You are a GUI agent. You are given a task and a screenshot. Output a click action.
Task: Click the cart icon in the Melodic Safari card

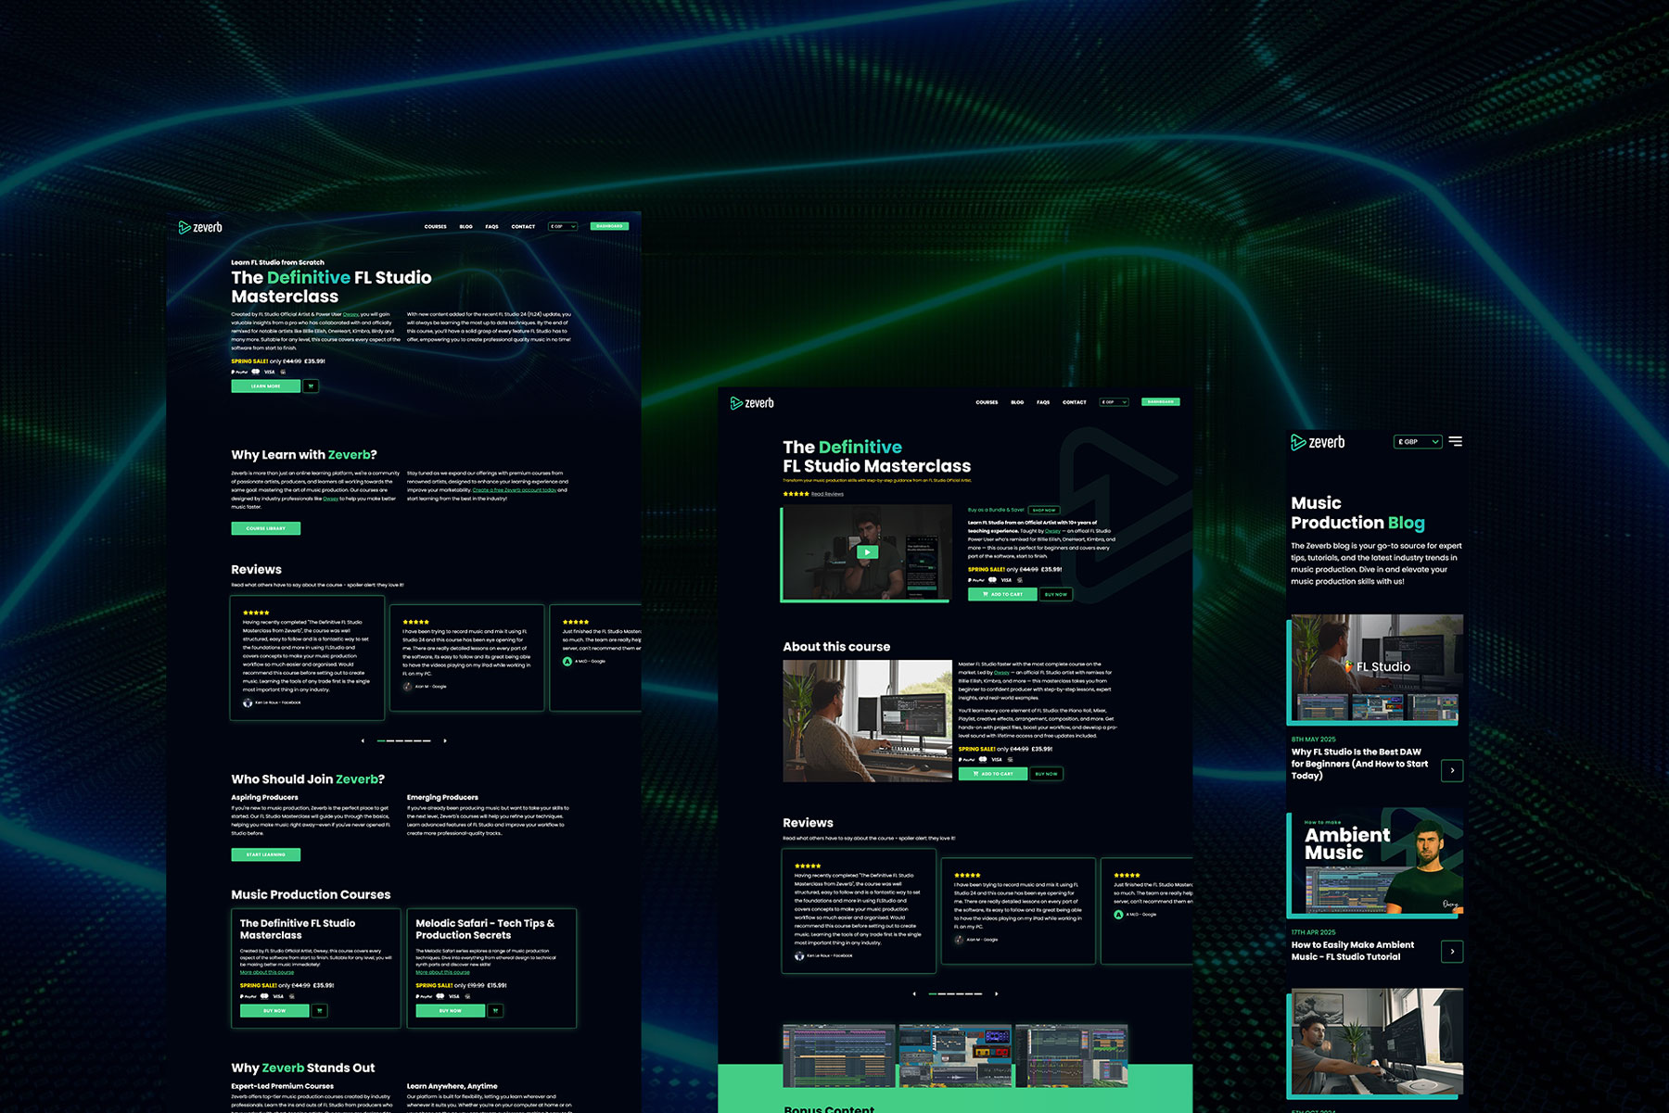click(x=496, y=1011)
